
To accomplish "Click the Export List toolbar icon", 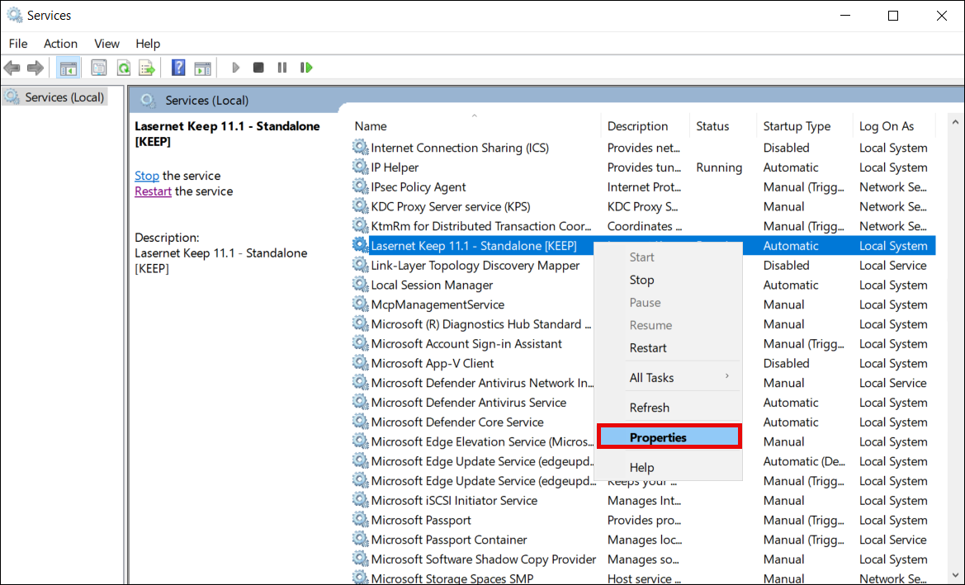I will click(x=147, y=68).
